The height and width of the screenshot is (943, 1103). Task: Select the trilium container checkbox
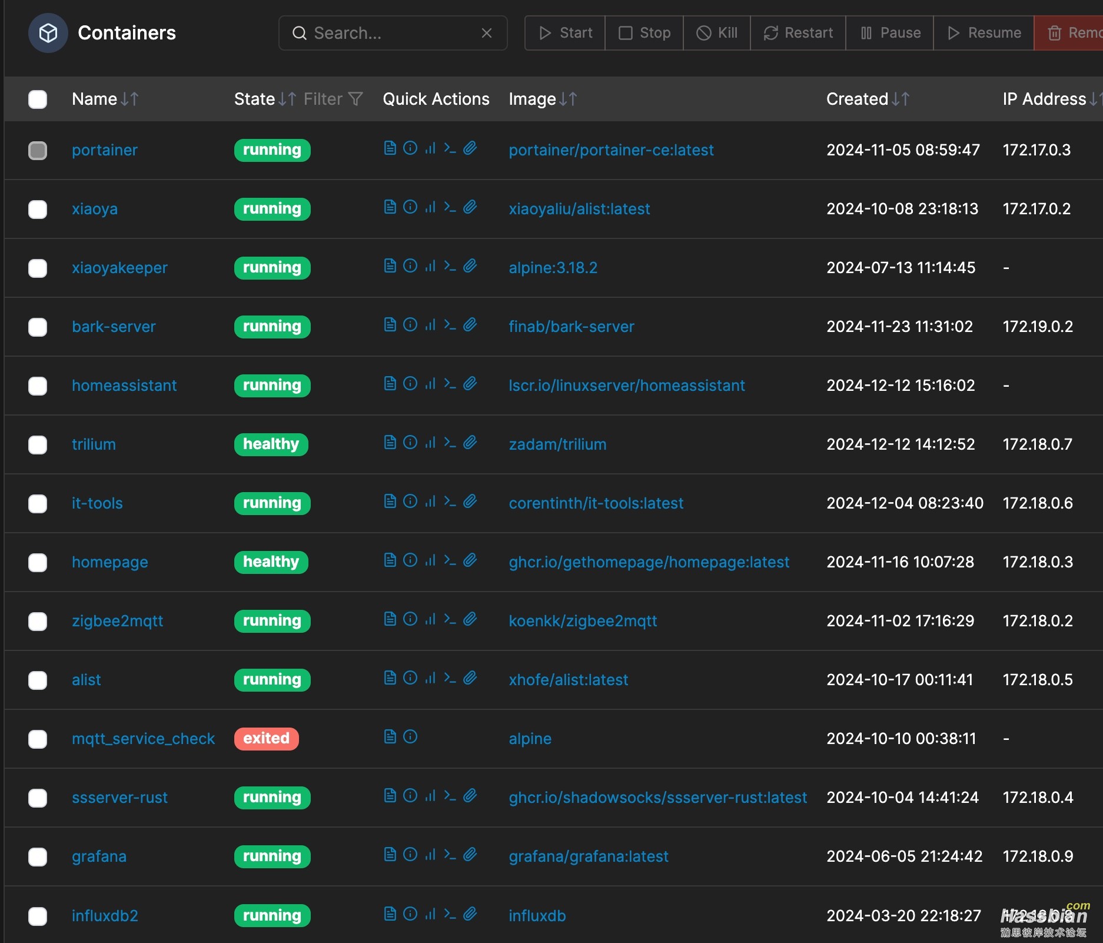pos(38,444)
